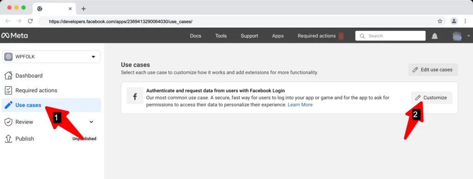Click the Use cases pencil icon
473x179 pixels.
click(8, 105)
